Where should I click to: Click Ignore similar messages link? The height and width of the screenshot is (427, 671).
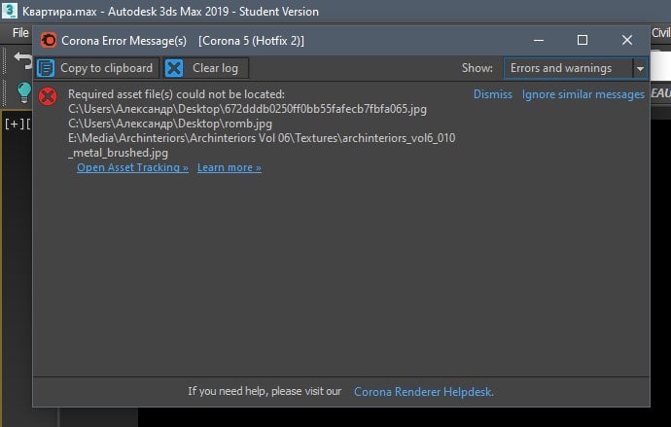tap(583, 94)
